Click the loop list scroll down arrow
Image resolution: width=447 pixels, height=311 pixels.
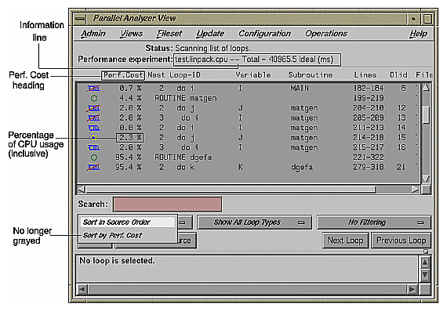[426, 179]
